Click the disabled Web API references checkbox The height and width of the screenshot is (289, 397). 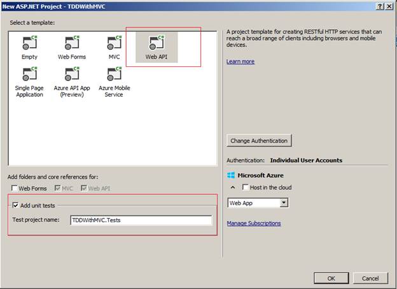pyautogui.click(x=84, y=188)
